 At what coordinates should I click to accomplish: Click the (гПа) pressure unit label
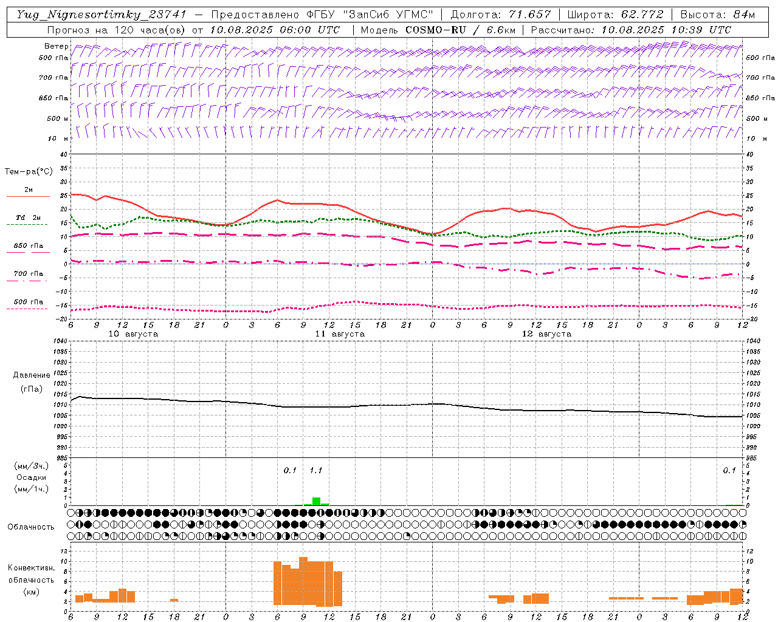pyautogui.click(x=32, y=389)
